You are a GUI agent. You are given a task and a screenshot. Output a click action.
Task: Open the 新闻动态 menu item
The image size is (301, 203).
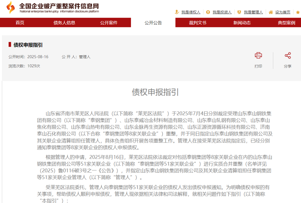242,23
